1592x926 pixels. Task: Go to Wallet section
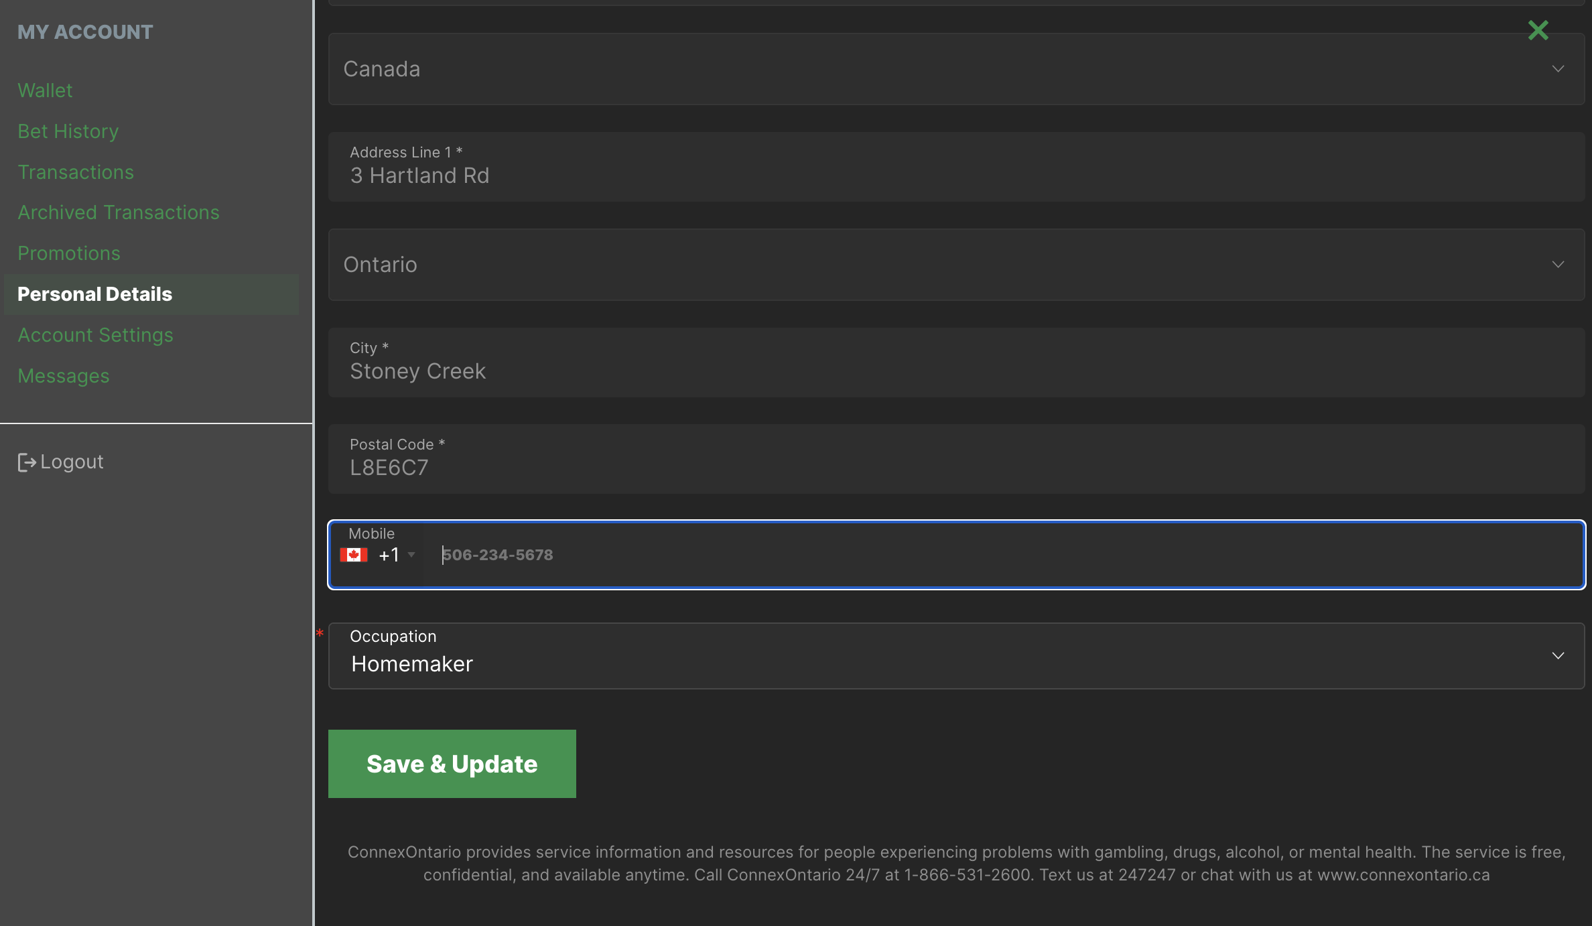[45, 90]
